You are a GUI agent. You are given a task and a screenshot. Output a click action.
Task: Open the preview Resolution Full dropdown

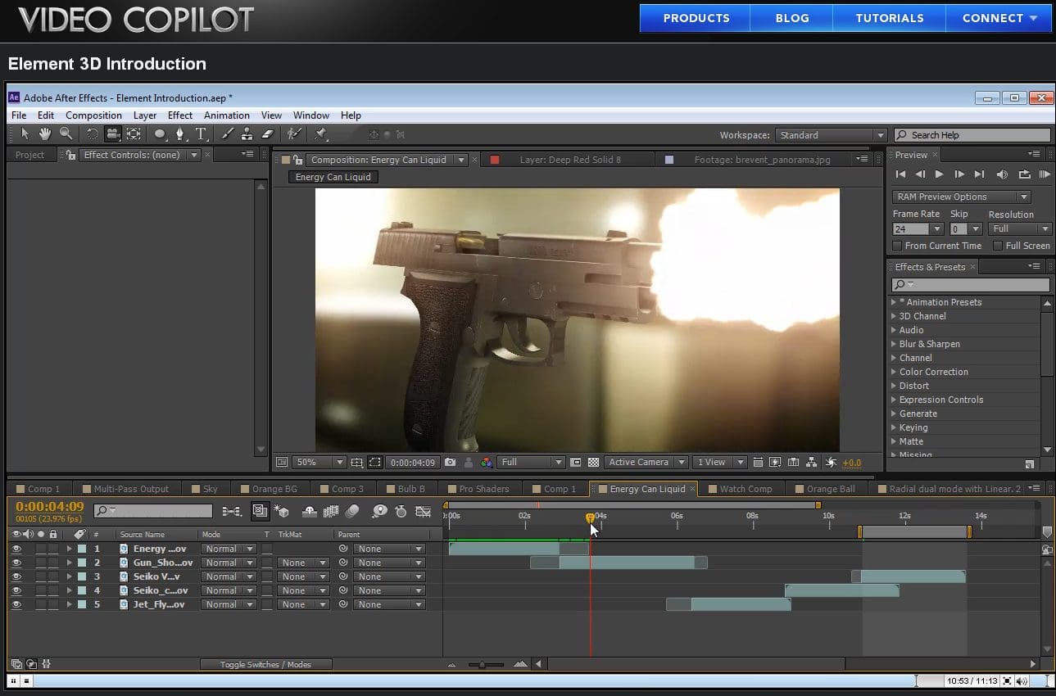(x=1020, y=229)
